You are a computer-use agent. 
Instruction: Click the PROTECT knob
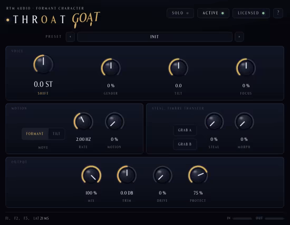click(x=198, y=175)
